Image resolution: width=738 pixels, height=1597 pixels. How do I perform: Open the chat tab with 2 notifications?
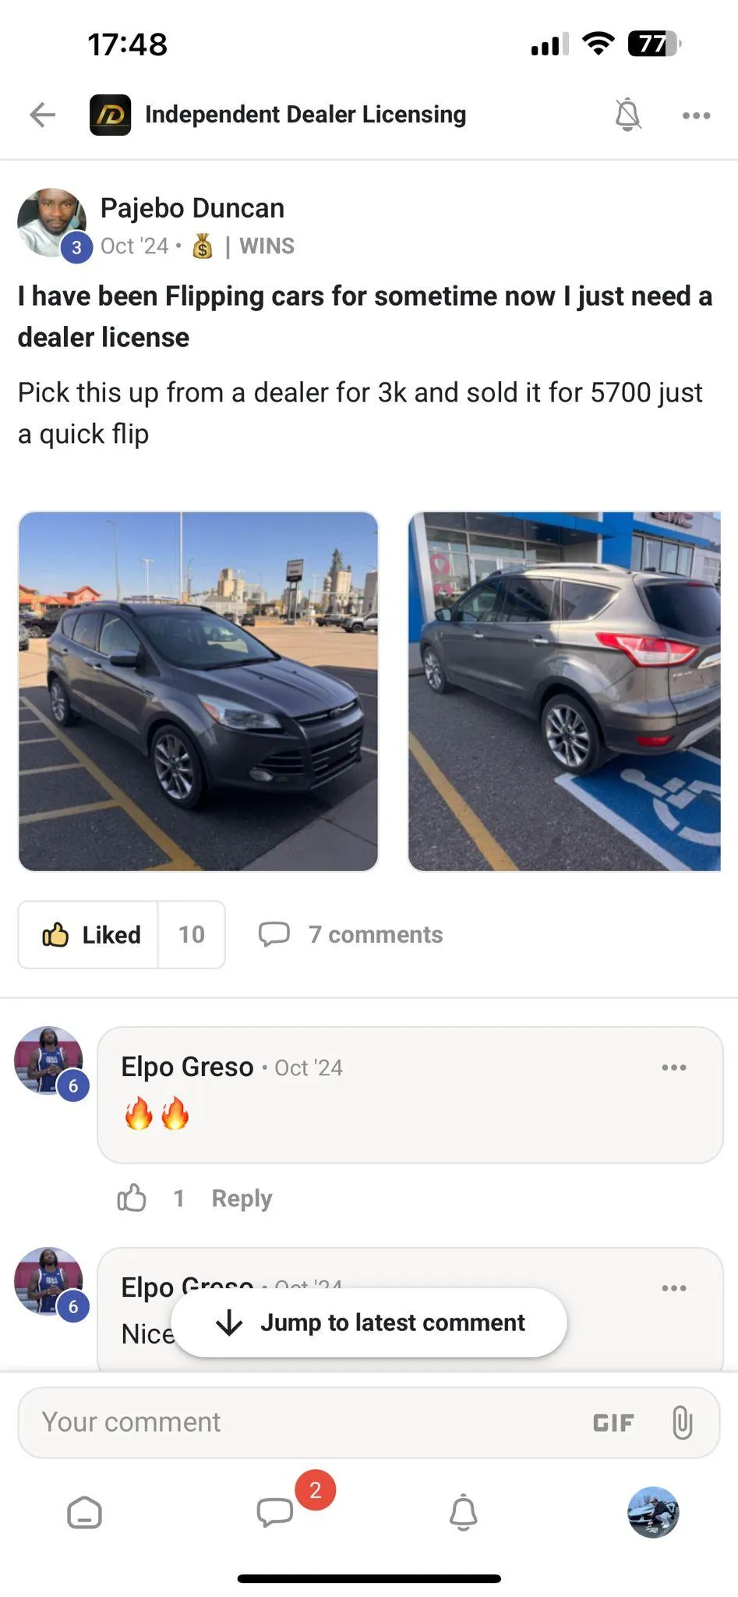point(275,1512)
